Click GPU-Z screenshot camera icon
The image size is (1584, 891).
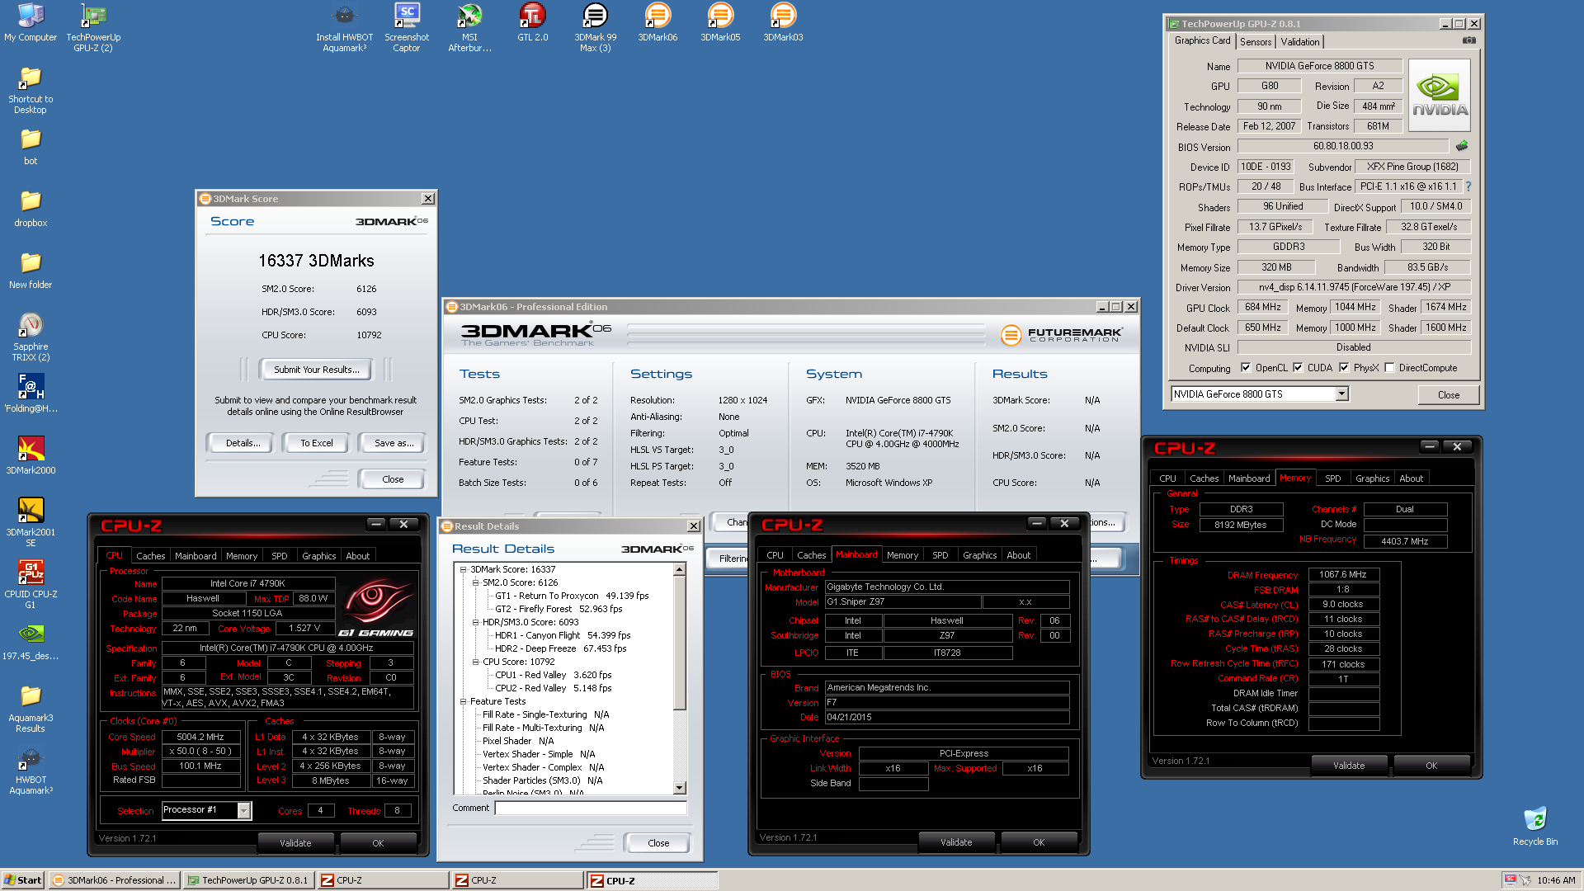coord(1469,40)
